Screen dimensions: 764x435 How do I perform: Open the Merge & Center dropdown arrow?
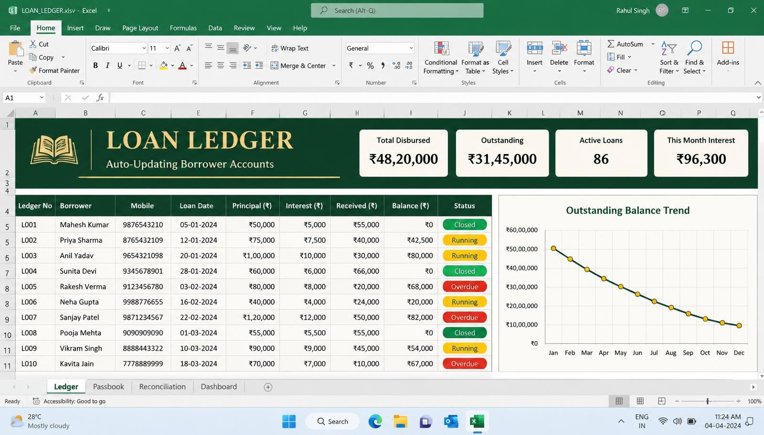coord(334,65)
